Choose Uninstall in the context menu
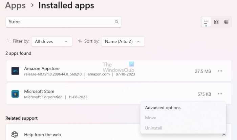This screenshot has height=140, width=237. pos(153,128)
